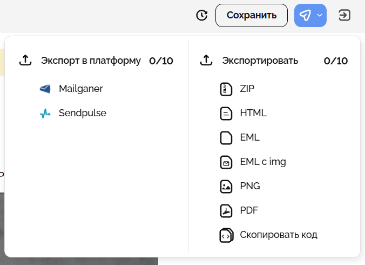The width and height of the screenshot is (365, 265).
Task: Export as EML с img
Action: pyautogui.click(x=263, y=162)
